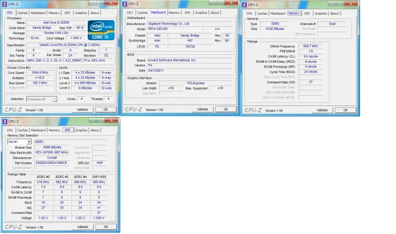This screenshot has height=234, width=396.
Task: Switch to Mainboard tab in the Memory window
Action: [278, 13]
